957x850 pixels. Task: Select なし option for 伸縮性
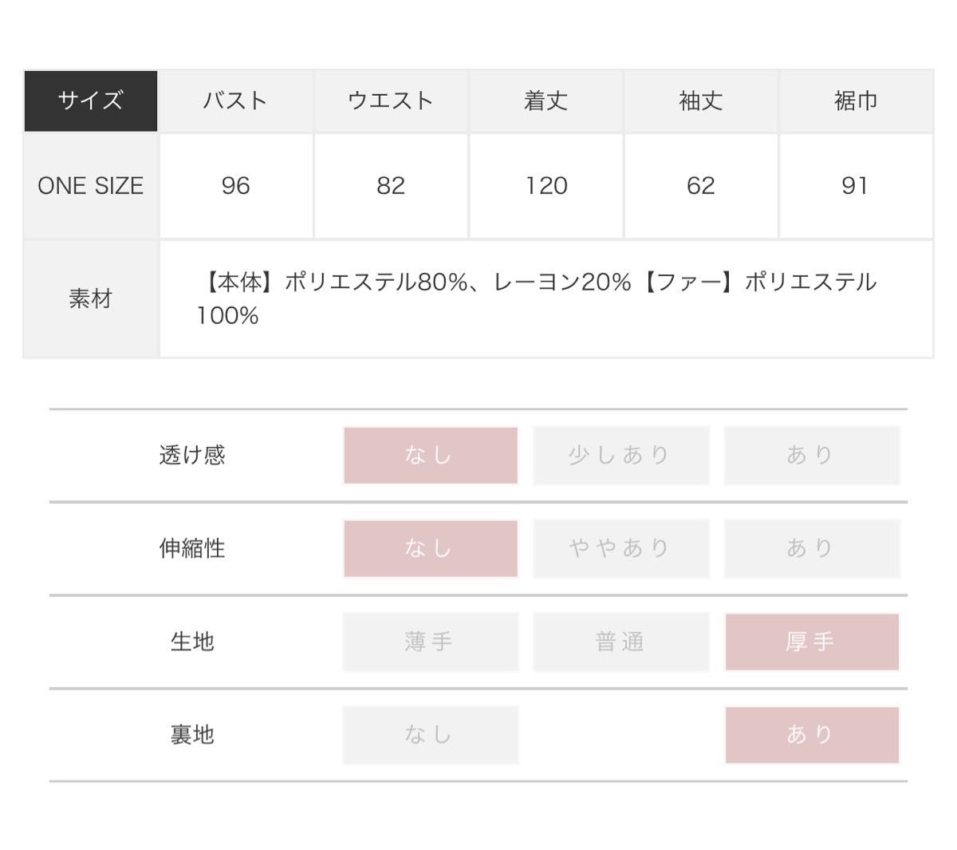[x=431, y=548]
